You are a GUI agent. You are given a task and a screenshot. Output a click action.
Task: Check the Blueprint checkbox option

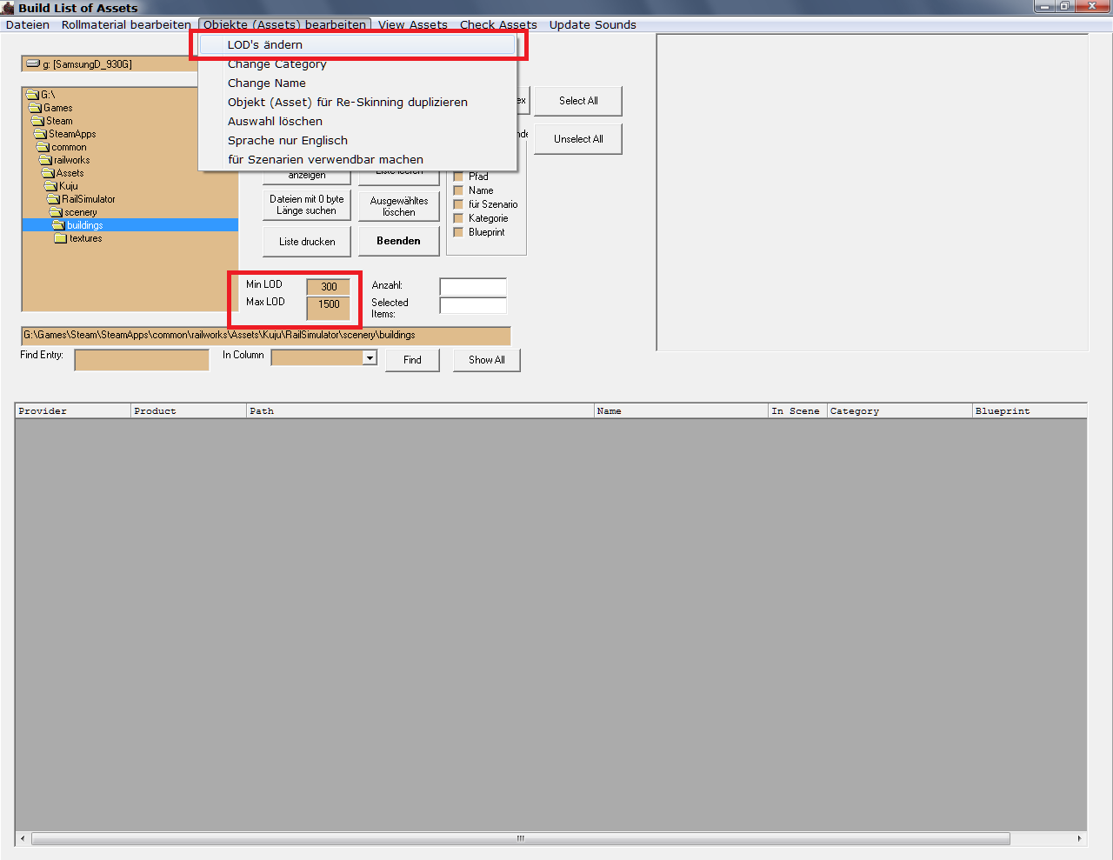point(458,232)
